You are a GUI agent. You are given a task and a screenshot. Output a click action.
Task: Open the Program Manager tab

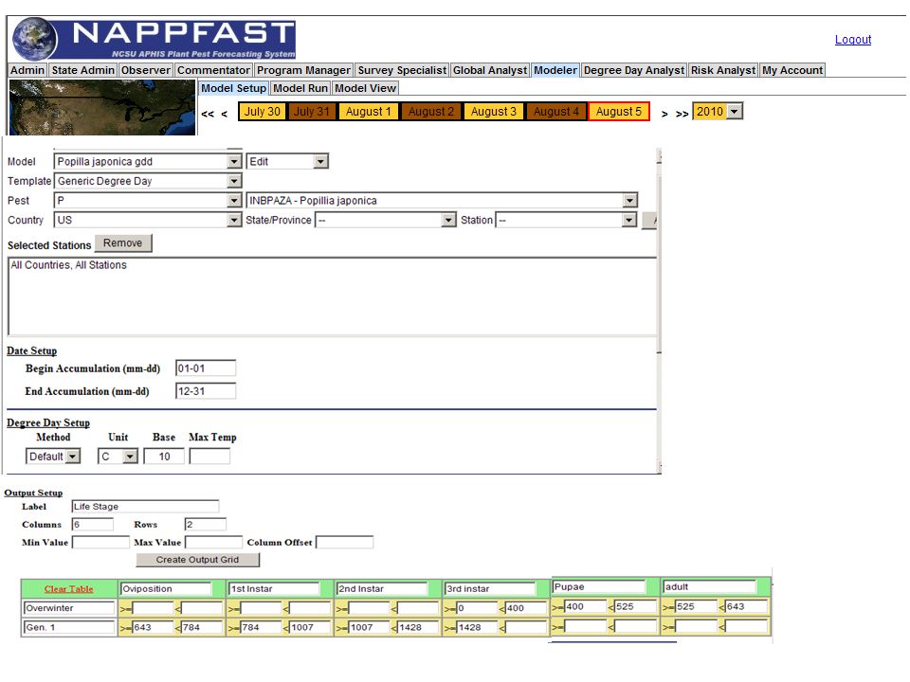tap(303, 70)
